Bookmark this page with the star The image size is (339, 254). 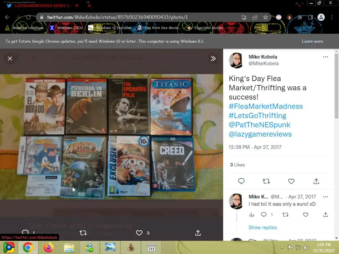coord(266,17)
